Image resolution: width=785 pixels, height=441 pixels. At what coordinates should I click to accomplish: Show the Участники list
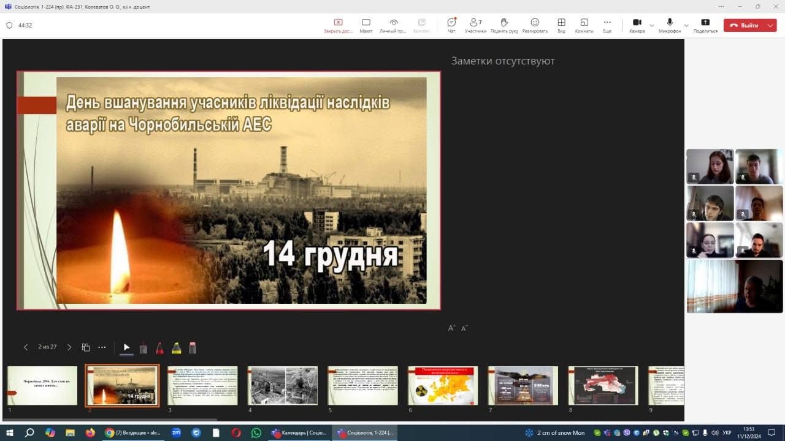click(475, 25)
